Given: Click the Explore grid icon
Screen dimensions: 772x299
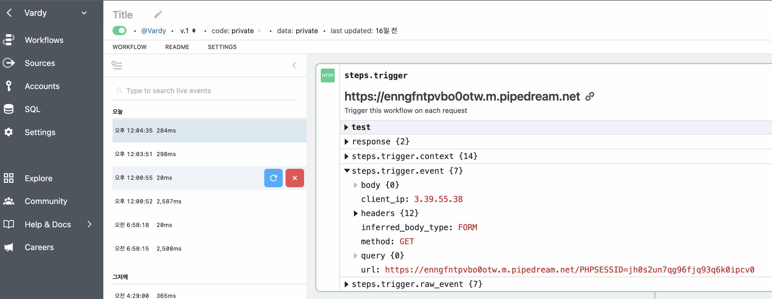Looking at the screenshot, I should click(x=9, y=178).
